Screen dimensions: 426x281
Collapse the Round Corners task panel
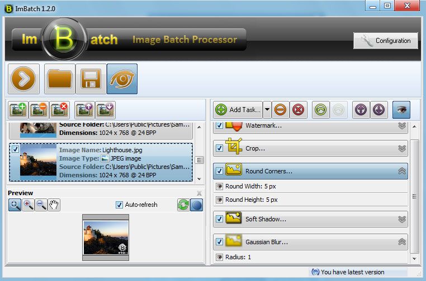(401, 171)
